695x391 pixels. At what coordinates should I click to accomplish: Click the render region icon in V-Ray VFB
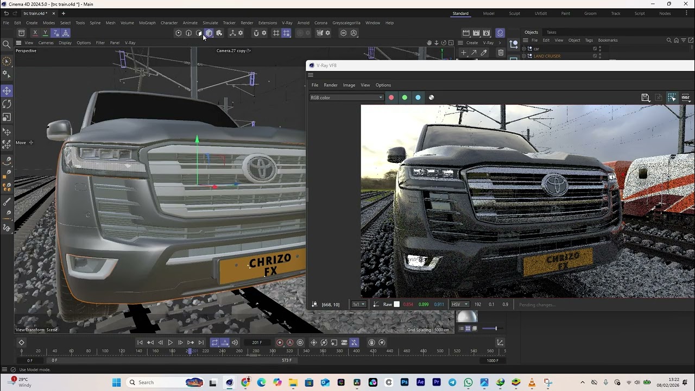coord(672,98)
